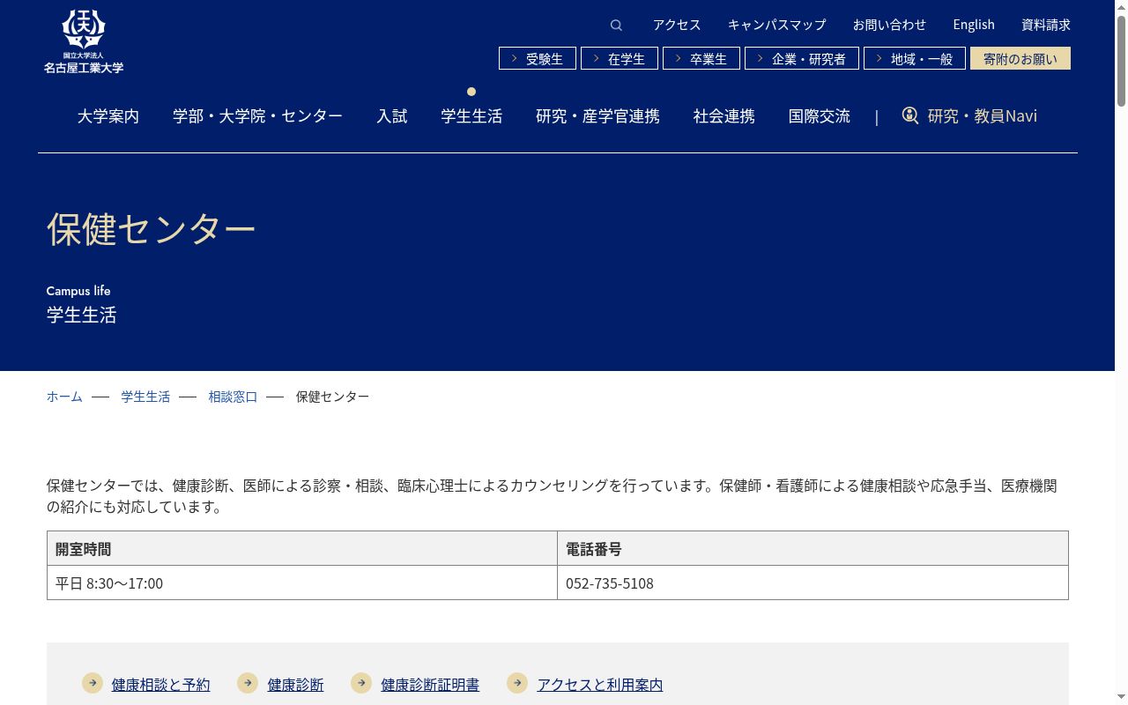Open the 大学案内 main menu
This screenshot has height=705, width=1128.
(x=108, y=115)
